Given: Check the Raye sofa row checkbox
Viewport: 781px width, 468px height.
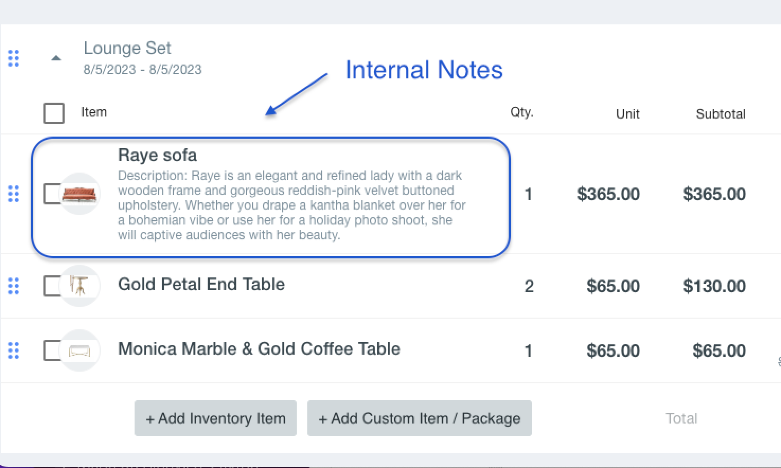Looking at the screenshot, I should [52, 194].
